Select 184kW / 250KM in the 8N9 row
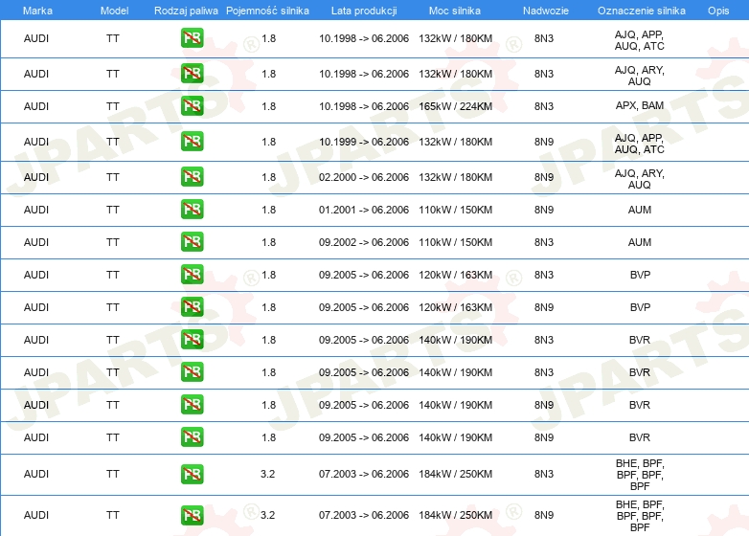The image size is (749, 536). coord(455,515)
